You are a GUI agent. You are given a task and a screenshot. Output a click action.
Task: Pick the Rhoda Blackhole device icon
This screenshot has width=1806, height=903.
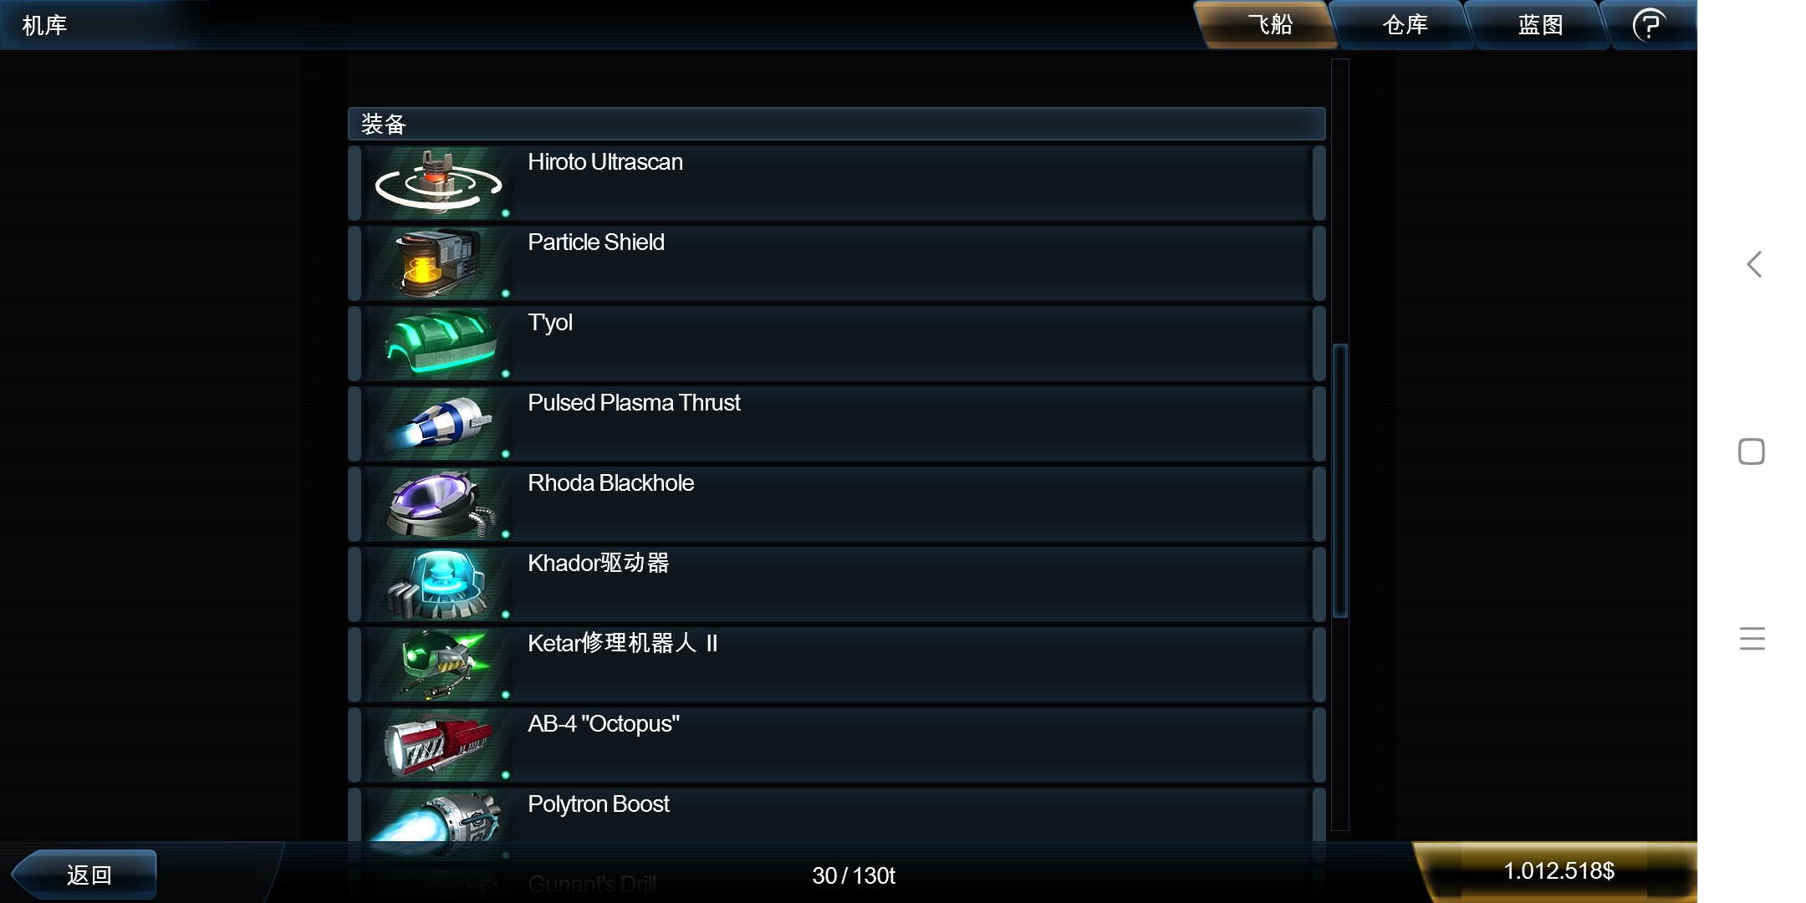point(438,503)
